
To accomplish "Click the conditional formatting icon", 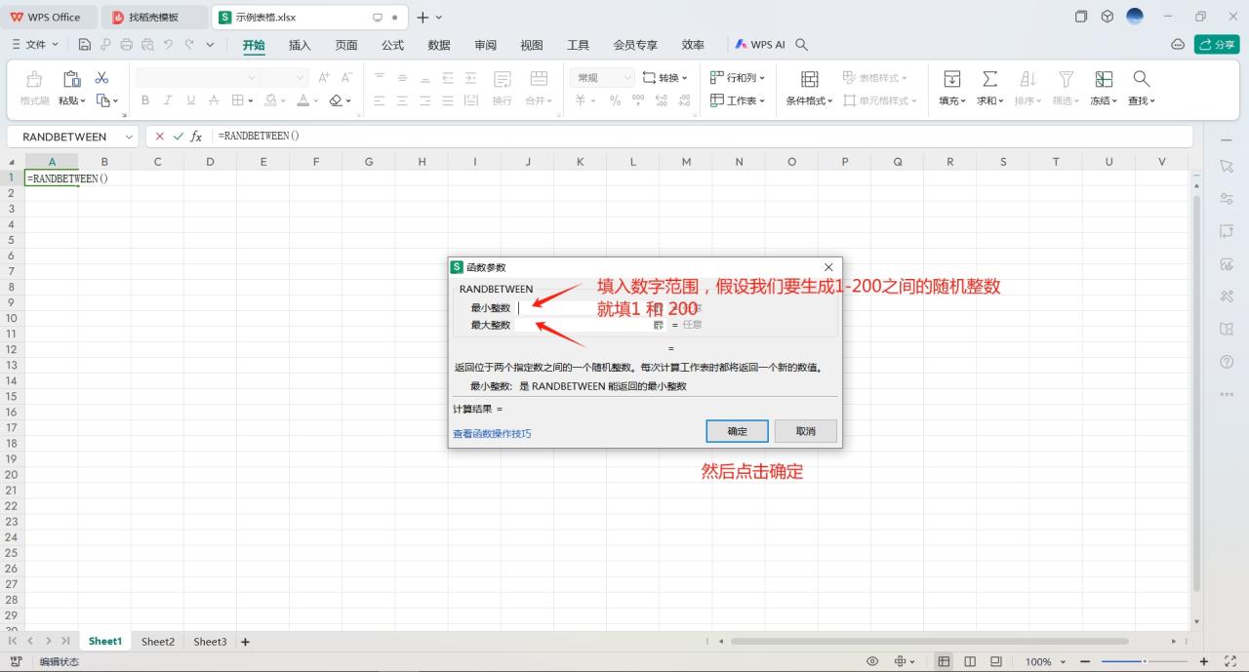I will (x=810, y=79).
